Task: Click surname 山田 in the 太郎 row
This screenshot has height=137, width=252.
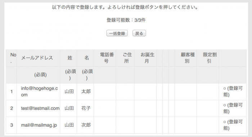Action: coord(69,91)
